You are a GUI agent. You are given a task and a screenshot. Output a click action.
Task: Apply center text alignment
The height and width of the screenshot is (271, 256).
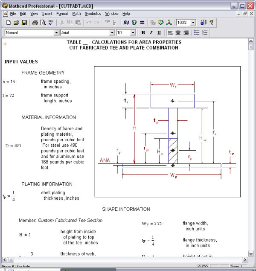[178, 33]
